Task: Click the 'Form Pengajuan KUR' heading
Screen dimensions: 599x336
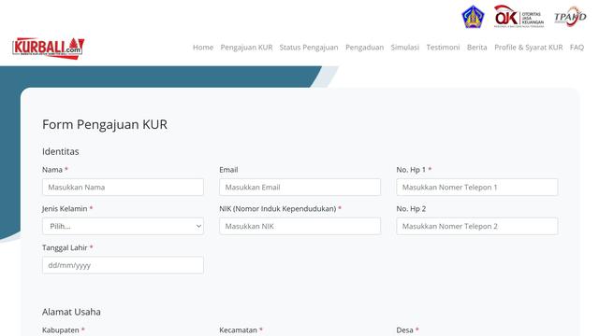Action: 105,124
